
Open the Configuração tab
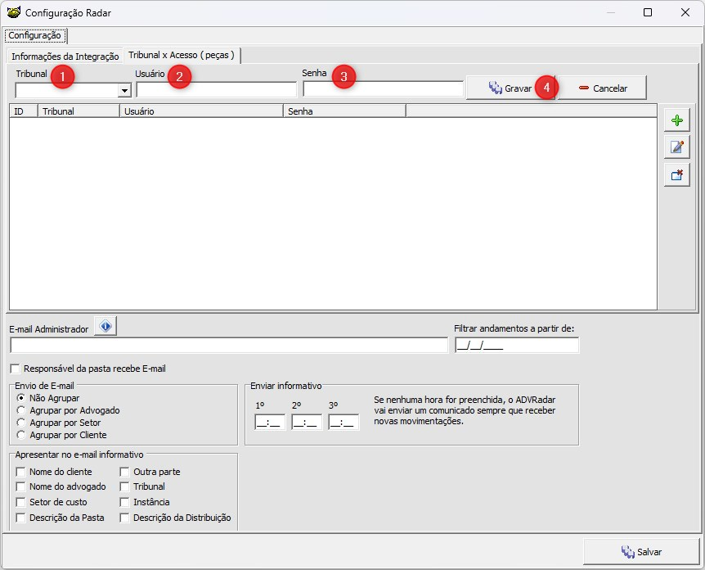[x=34, y=35]
